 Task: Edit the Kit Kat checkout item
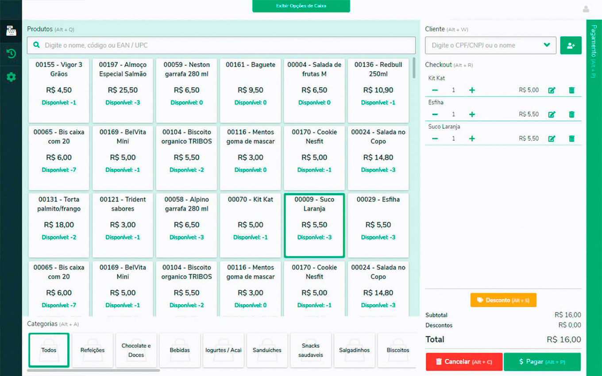[x=552, y=90]
